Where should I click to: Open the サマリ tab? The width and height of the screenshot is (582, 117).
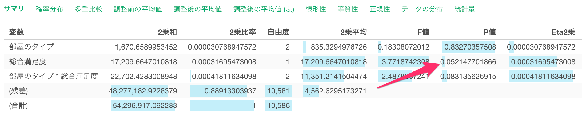click(x=14, y=9)
